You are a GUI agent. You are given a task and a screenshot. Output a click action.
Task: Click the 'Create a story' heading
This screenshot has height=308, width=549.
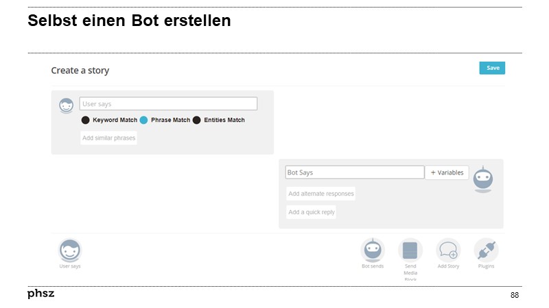pyautogui.click(x=80, y=70)
